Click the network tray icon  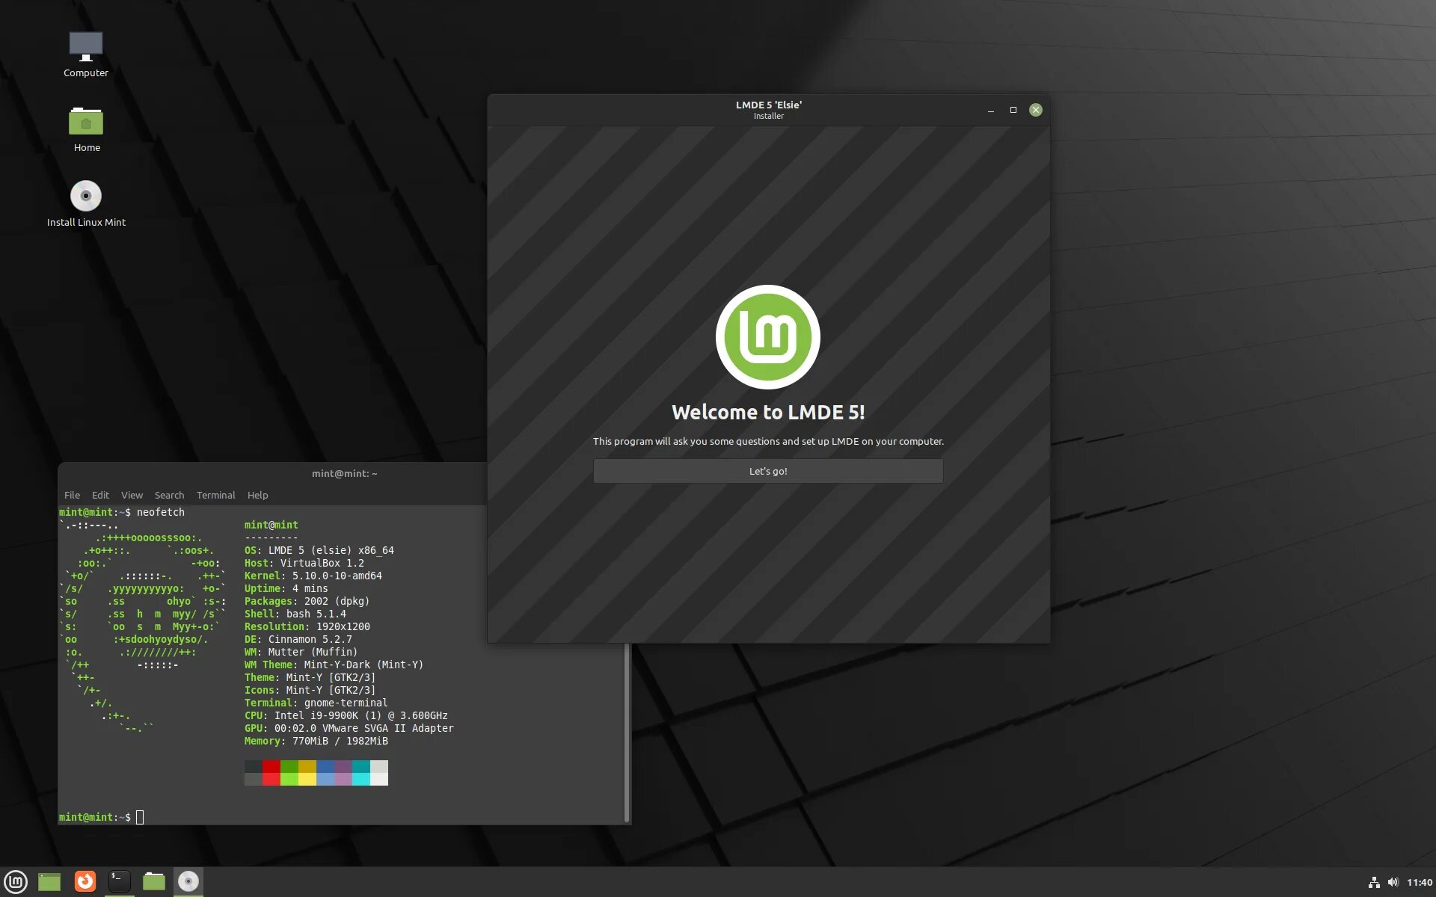click(1374, 883)
